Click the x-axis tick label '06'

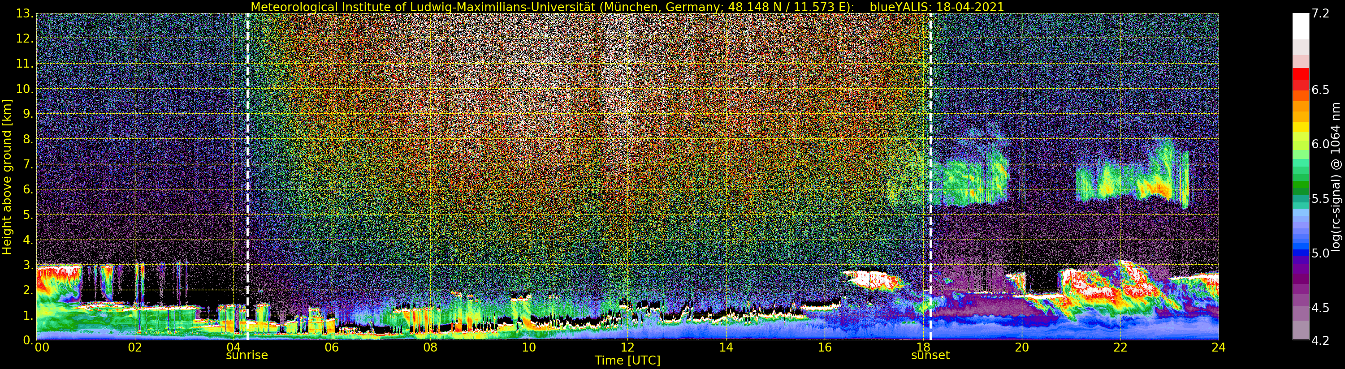pos(332,348)
